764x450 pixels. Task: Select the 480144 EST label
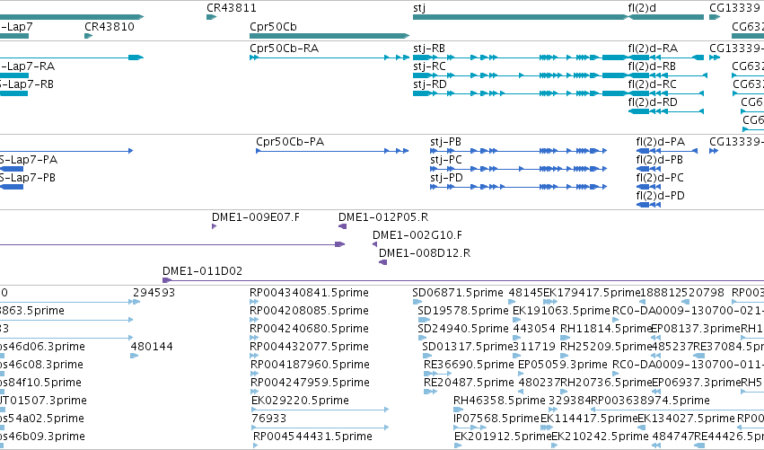click(152, 347)
